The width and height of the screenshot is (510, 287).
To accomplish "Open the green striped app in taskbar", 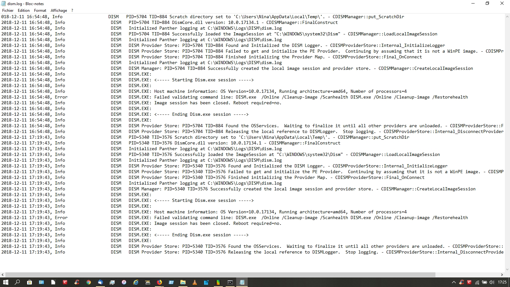I will click(218, 282).
